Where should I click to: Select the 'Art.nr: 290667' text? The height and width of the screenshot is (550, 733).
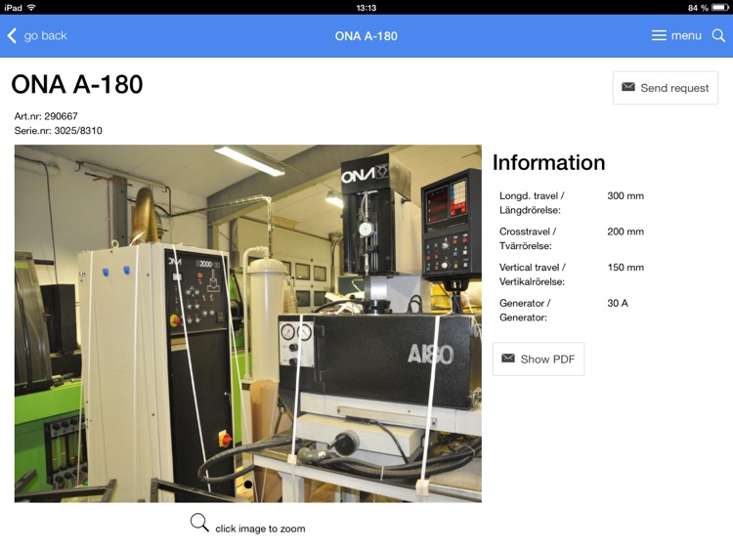click(x=46, y=116)
